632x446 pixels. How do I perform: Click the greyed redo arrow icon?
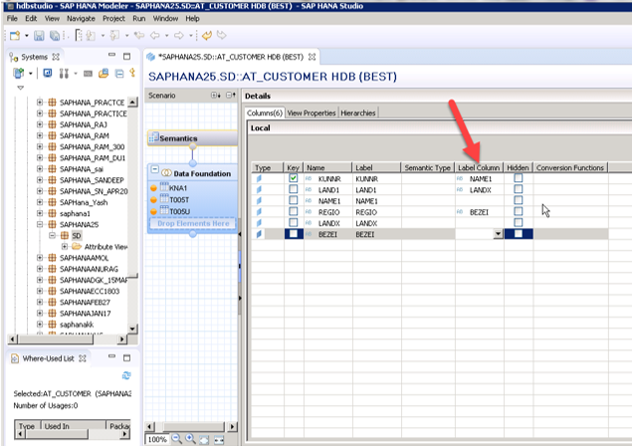[222, 36]
